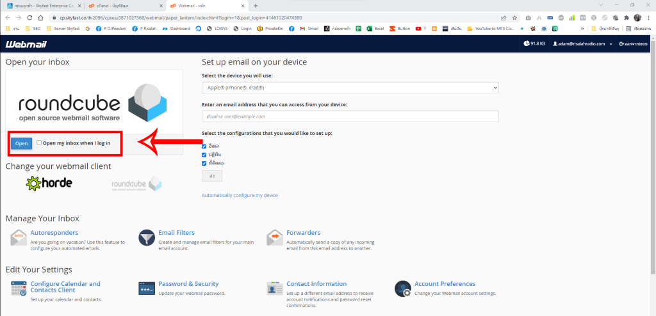Click the share page icon
656x316 pixels.
tap(504, 18)
